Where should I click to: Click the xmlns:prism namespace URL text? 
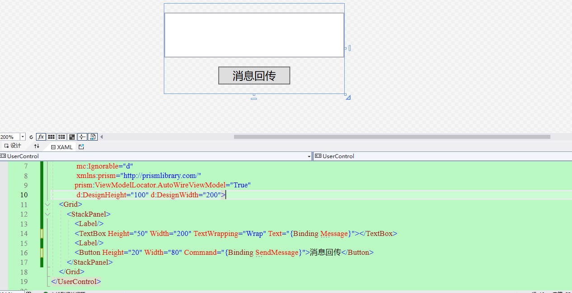point(162,176)
